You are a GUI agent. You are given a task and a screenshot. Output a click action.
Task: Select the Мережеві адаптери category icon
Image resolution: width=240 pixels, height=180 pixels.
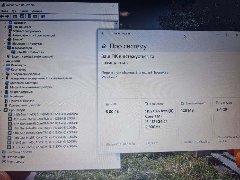tap(7, 83)
